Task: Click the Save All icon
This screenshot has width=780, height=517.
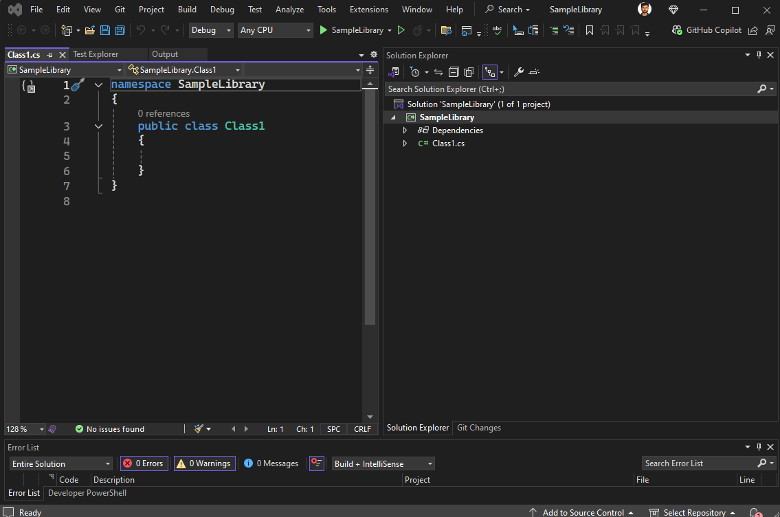Action: click(x=120, y=30)
